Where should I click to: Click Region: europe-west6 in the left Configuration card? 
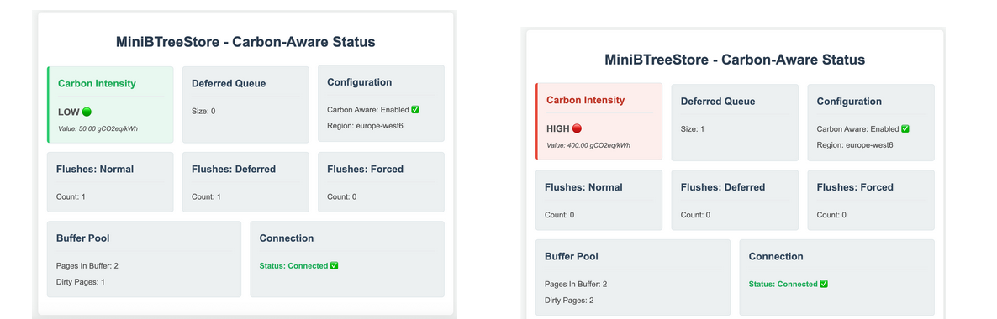pyautogui.click(x=365, y=126)
